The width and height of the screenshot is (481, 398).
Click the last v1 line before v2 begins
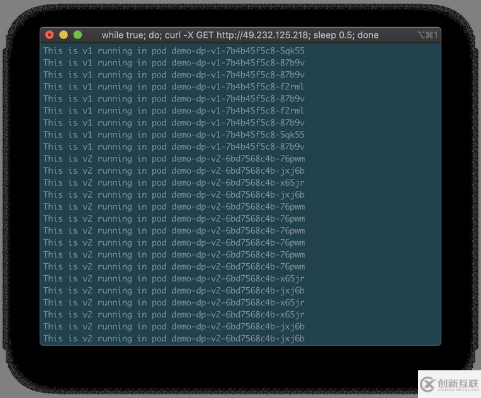tap(174, 147)
